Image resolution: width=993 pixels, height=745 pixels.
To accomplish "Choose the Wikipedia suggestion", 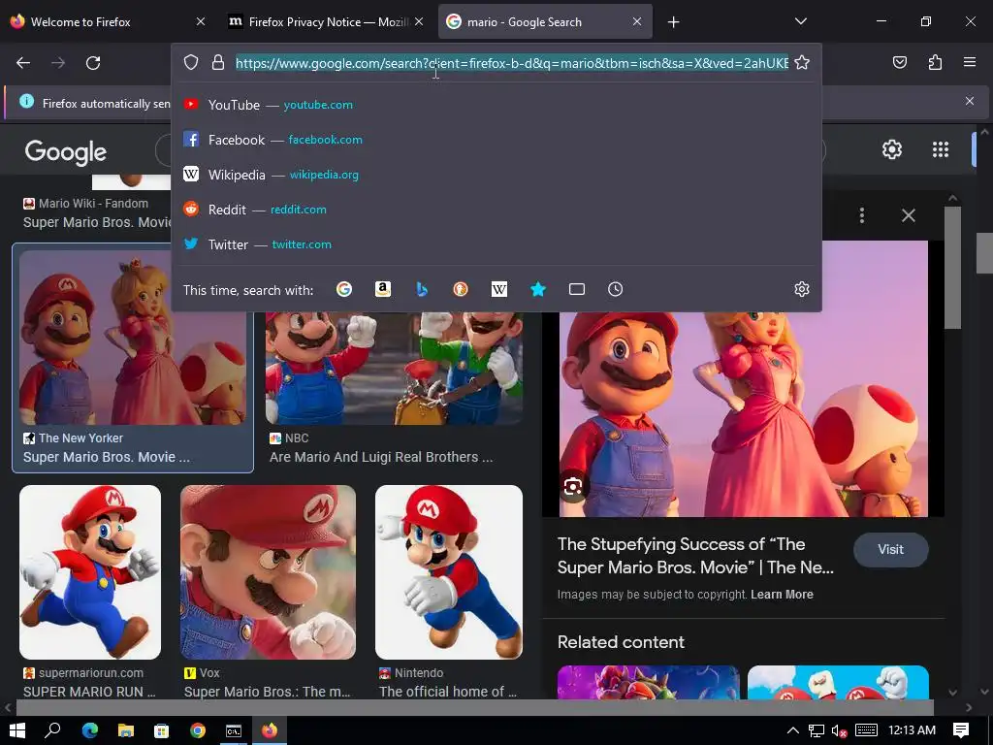I will coord(496,175).
